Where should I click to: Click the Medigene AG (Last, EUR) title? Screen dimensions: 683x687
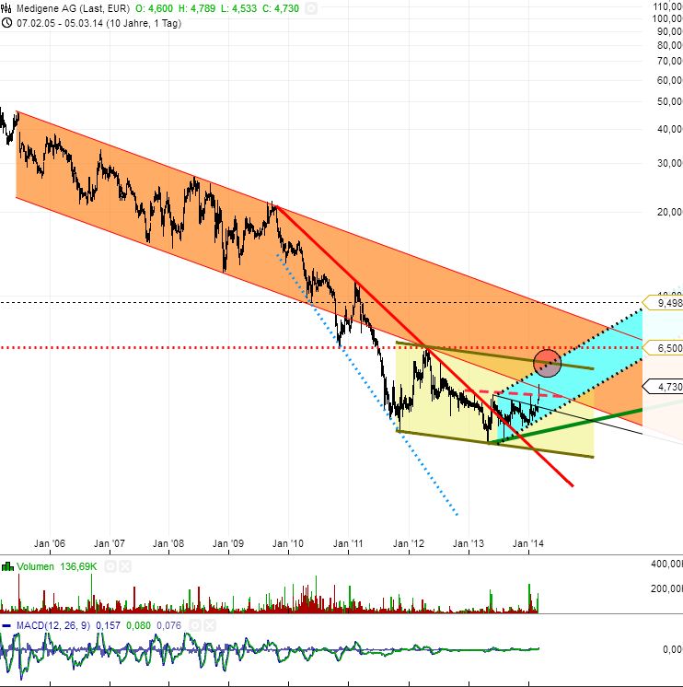click(x=73, y=8)
